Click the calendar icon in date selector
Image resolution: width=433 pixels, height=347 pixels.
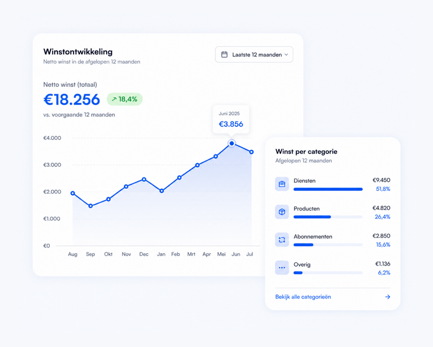tap(224, 55)
